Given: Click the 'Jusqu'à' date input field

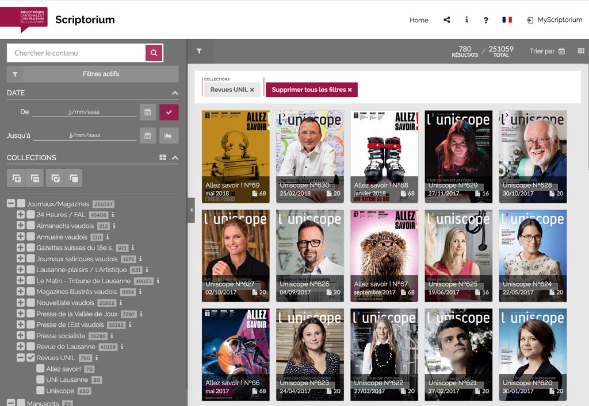Looking at the screenshot, I should 85,135.
